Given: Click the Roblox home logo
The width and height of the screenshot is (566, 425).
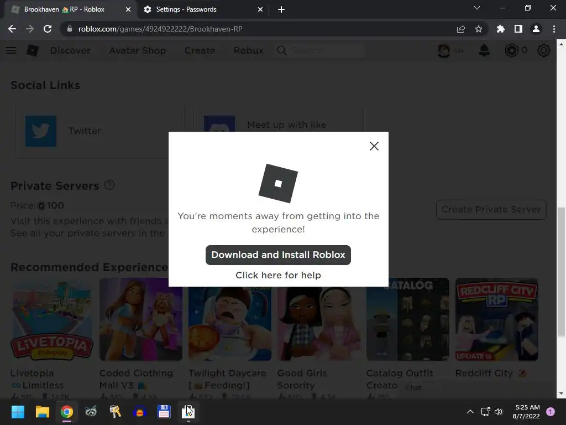Looking at the screenshot, I should pos(33,50).
